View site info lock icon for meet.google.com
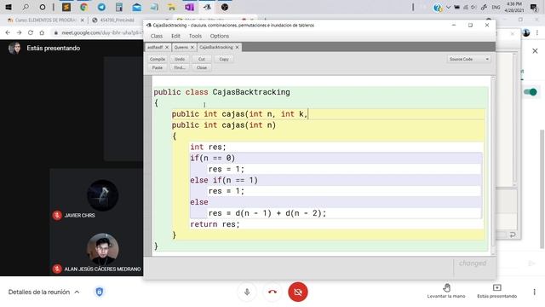545x307 pixels. pos(55,32)
